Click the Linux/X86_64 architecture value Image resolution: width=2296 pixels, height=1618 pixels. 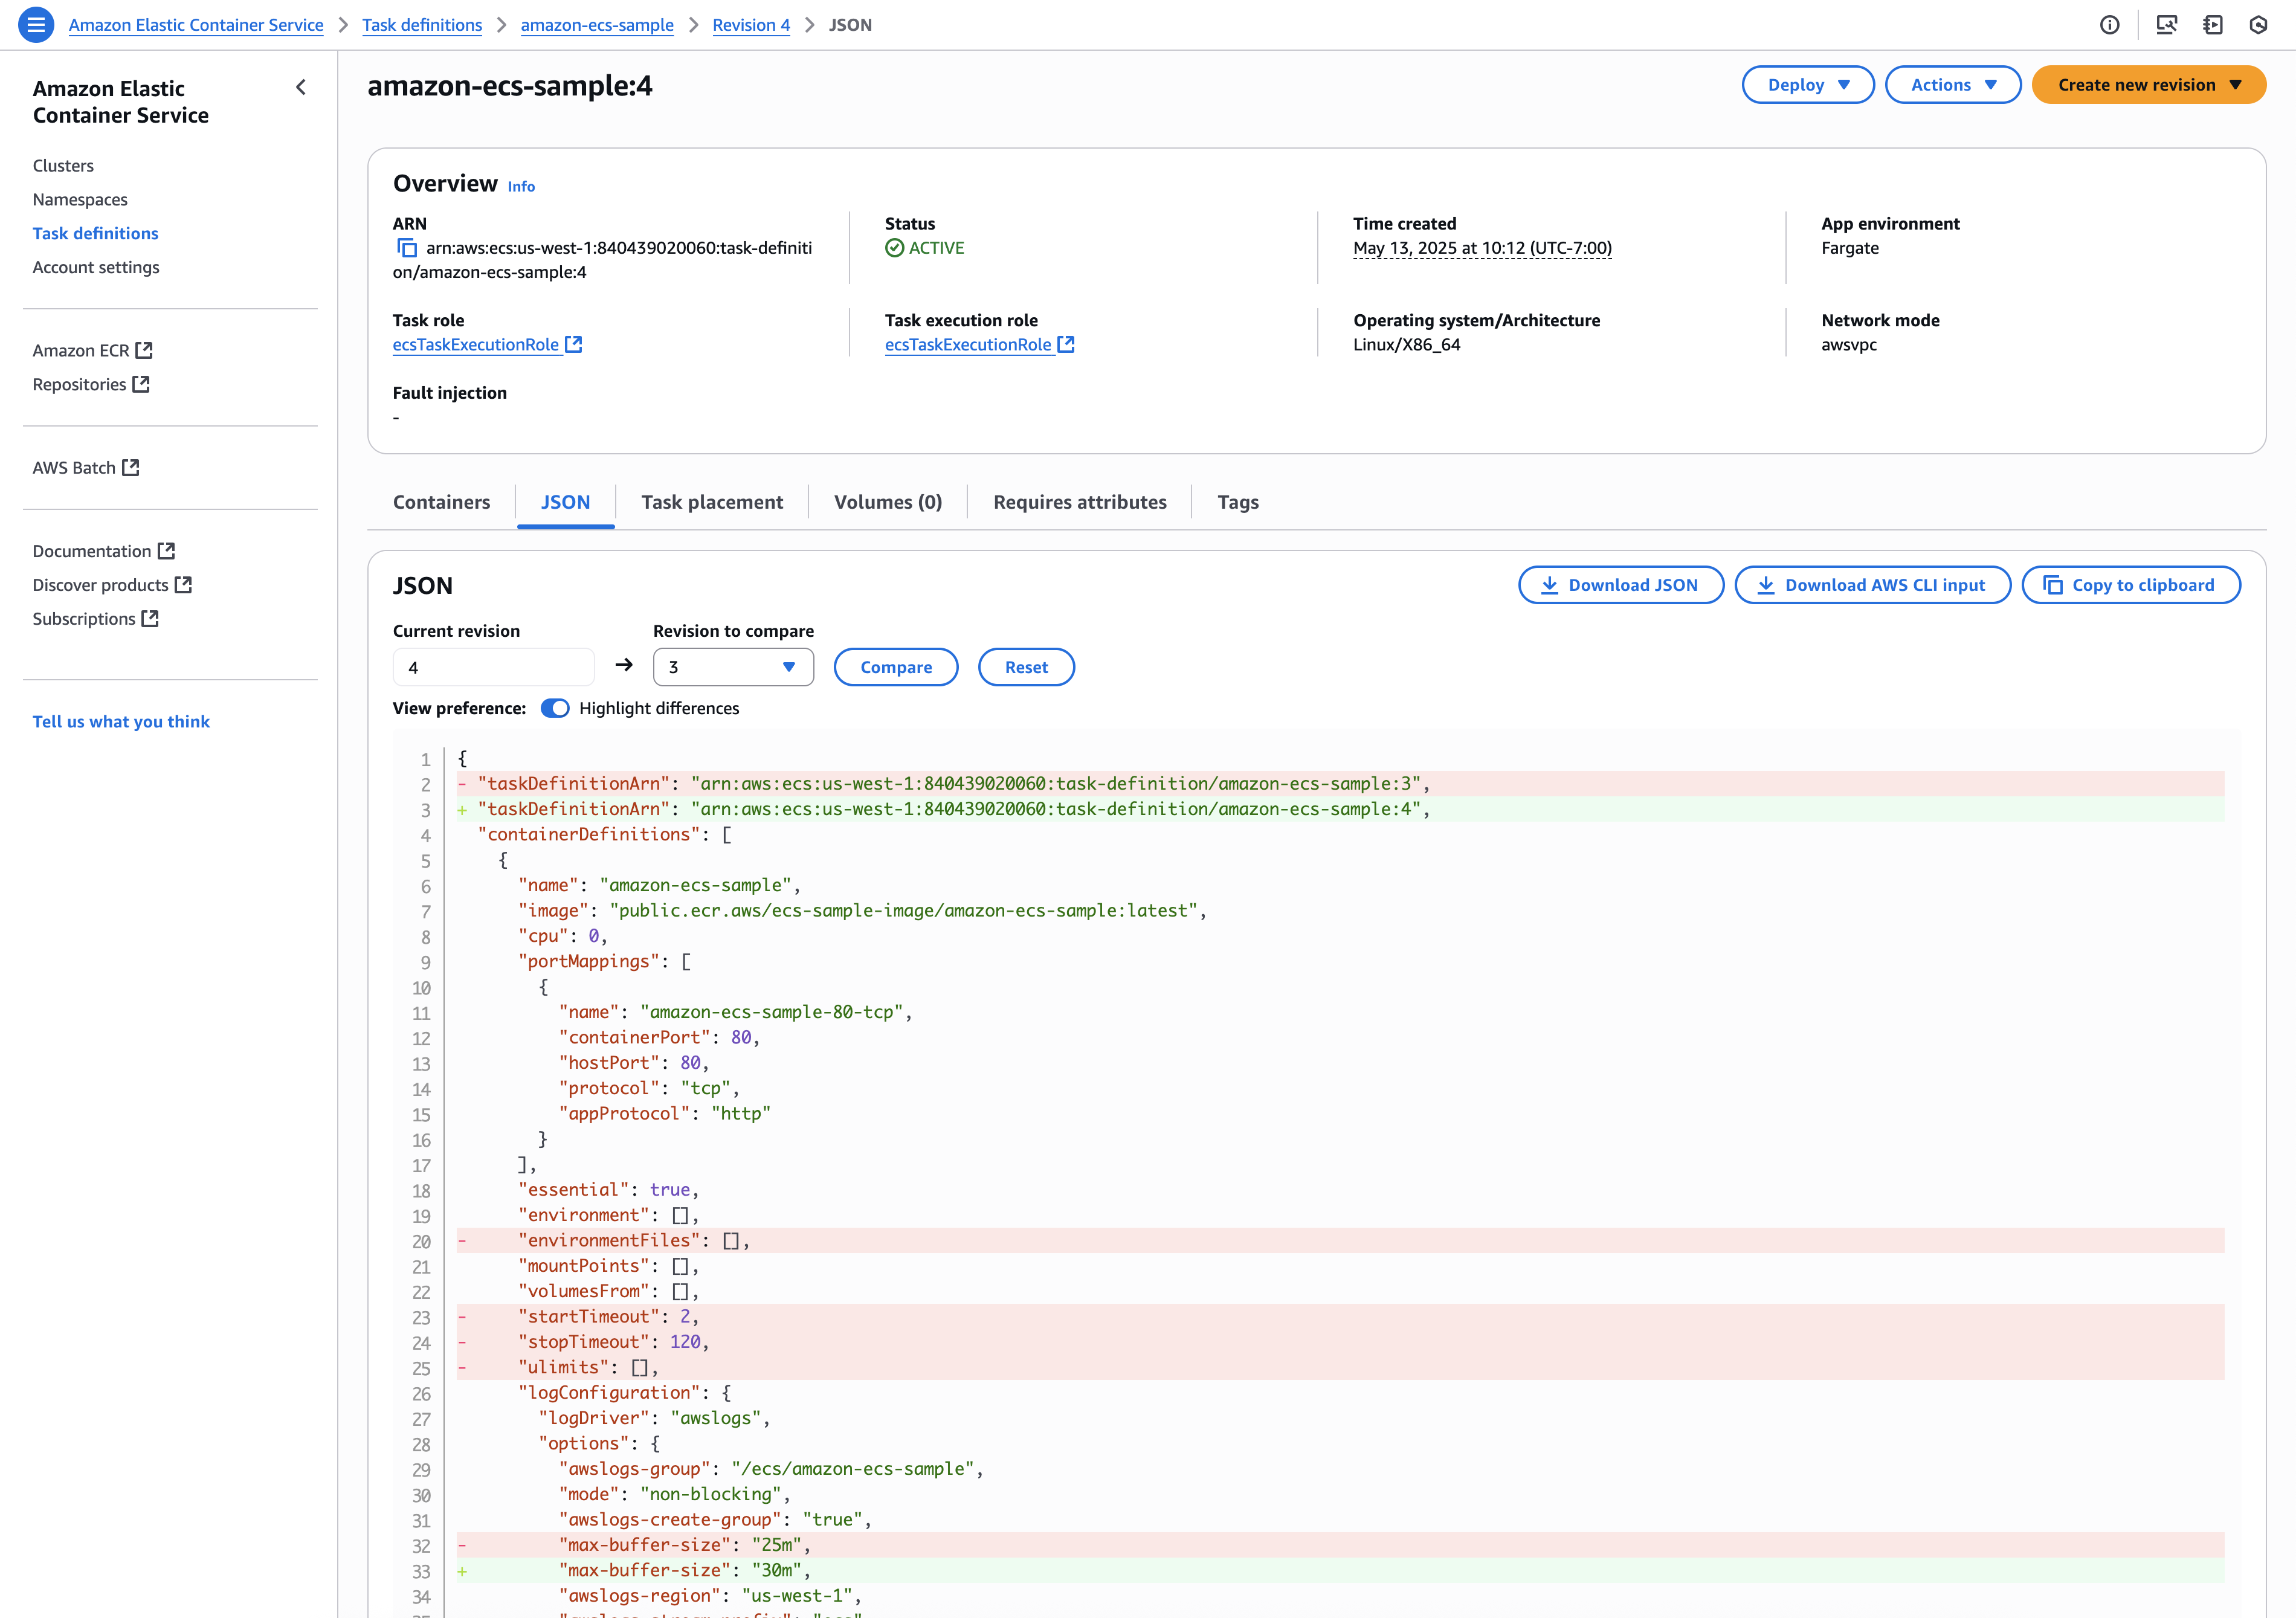click(1407, 344)
